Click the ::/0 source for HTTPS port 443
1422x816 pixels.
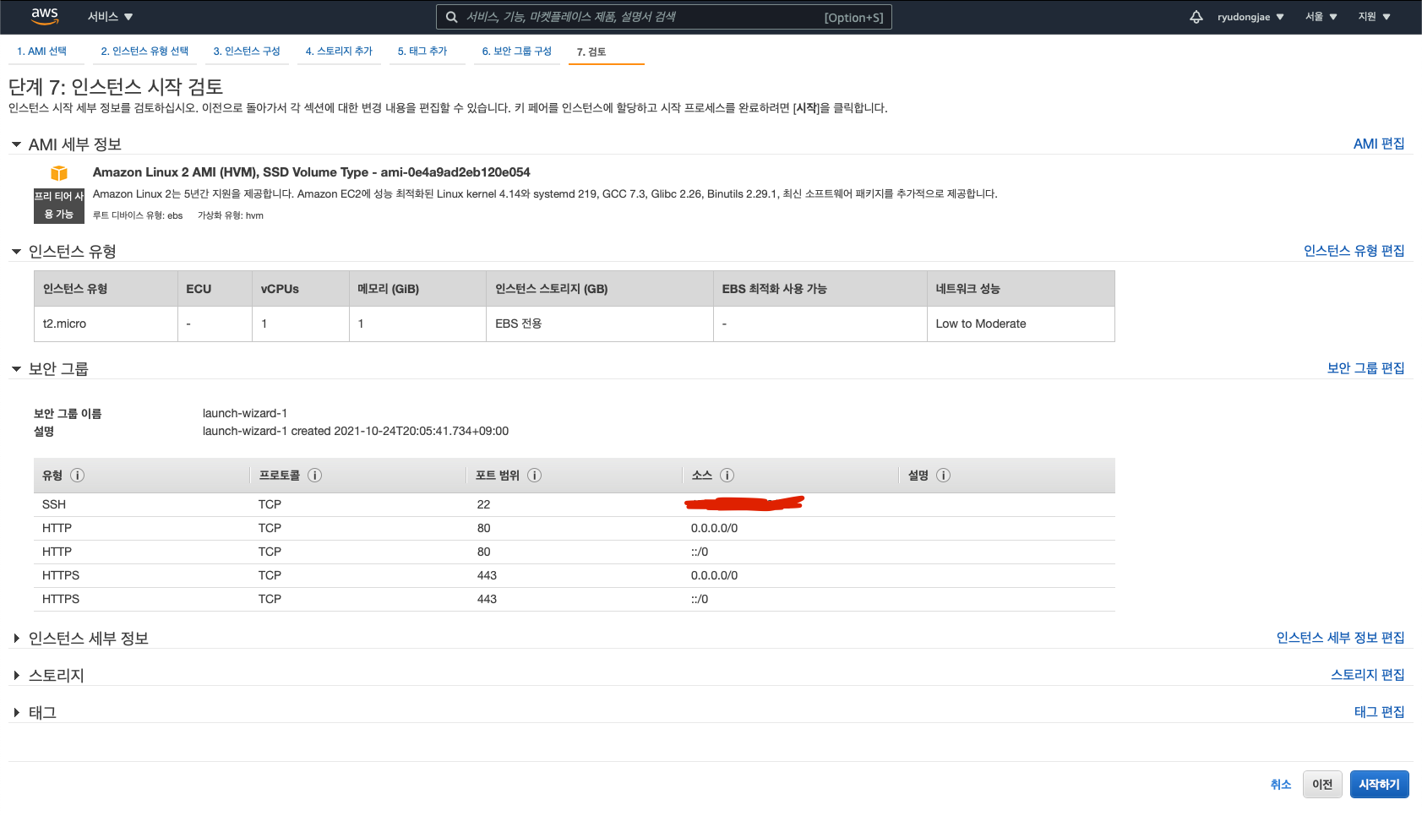click(700, 600)
